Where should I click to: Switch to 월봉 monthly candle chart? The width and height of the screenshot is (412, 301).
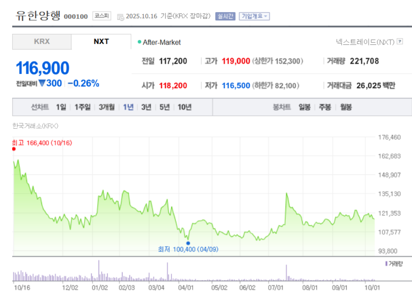coord(346,107)
